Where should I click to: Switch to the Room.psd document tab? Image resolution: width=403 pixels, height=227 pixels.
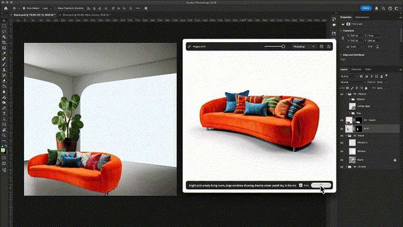[35, 15]
